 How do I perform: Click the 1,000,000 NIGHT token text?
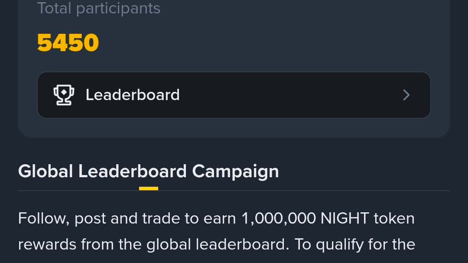click(x=328, y=218)
